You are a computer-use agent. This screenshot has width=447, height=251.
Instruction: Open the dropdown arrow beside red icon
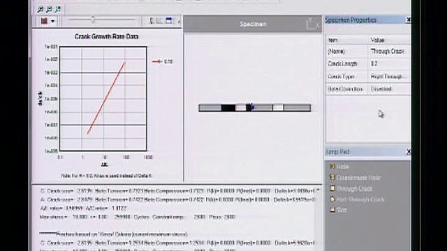click(52, 21)
